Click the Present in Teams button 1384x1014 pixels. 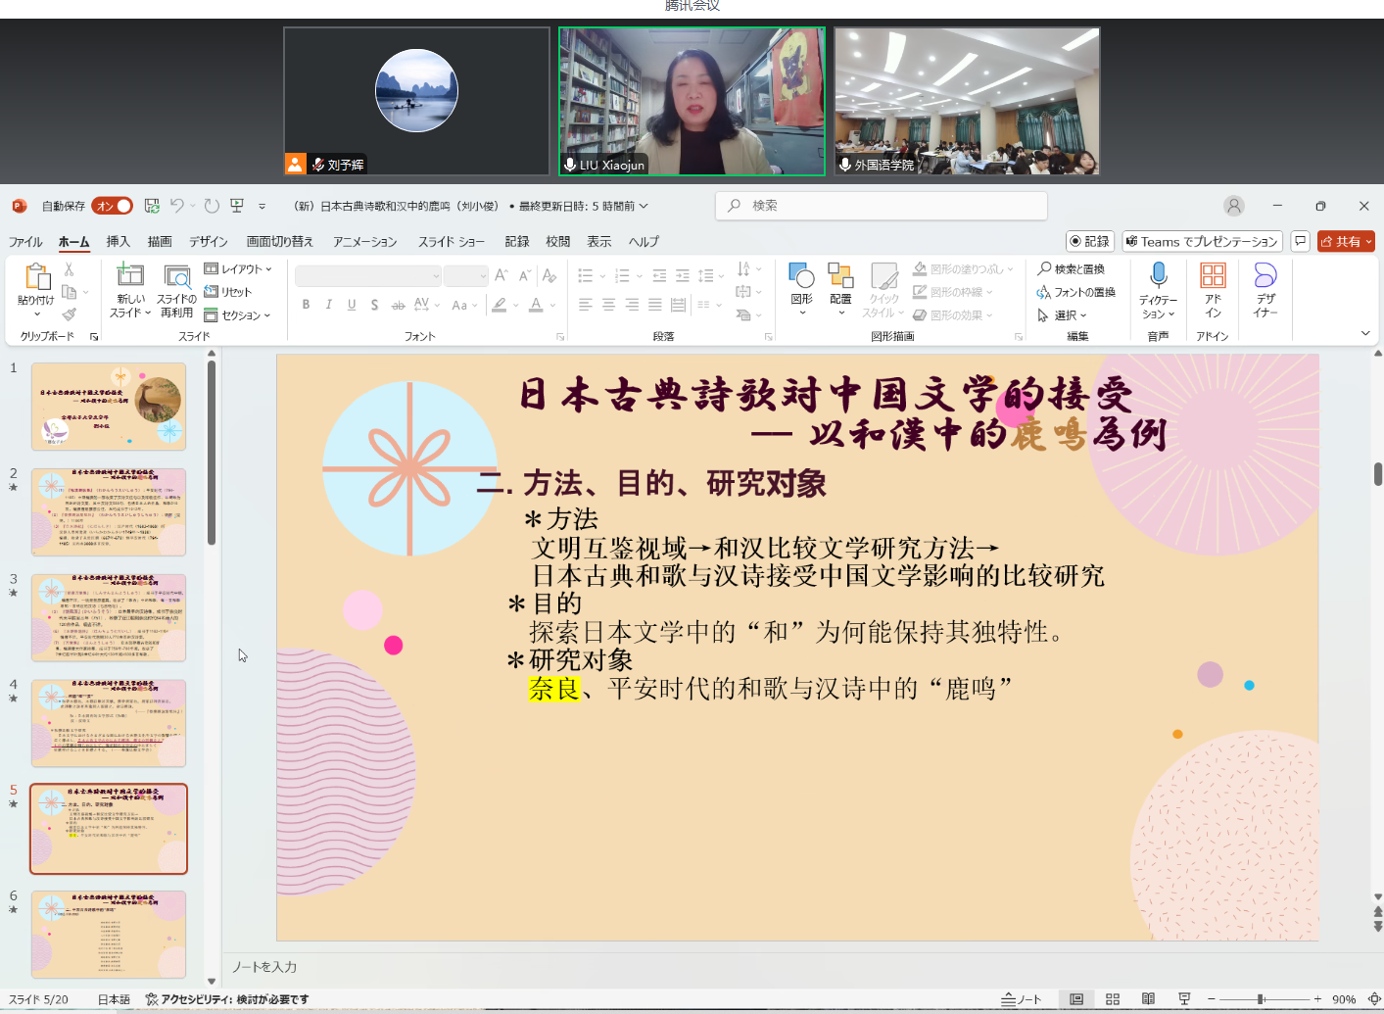(x=1202, y=241)
